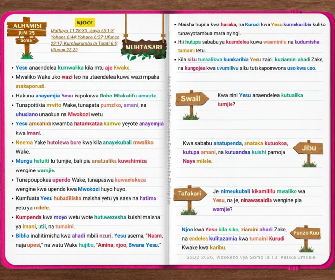Click the ALHAMISI JUNI 25 wooden signpost
This screenshot has width=335, height=280.
[26, 37]
